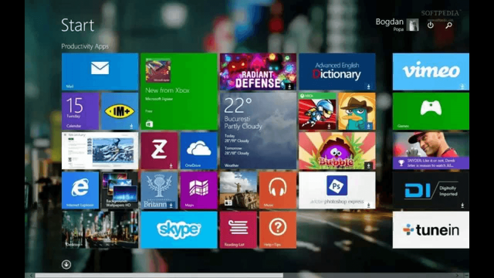Open the OneDrive tile
This screenshot has height=278, width=494.
(x=198, y=150)
